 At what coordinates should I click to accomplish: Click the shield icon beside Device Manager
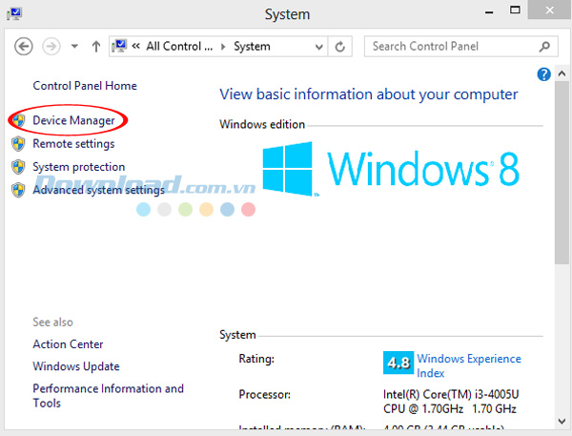click(x=18, y=120)
